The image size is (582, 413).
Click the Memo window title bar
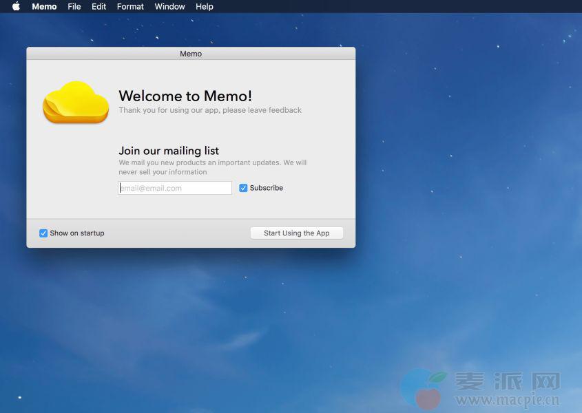pos(191,54)
